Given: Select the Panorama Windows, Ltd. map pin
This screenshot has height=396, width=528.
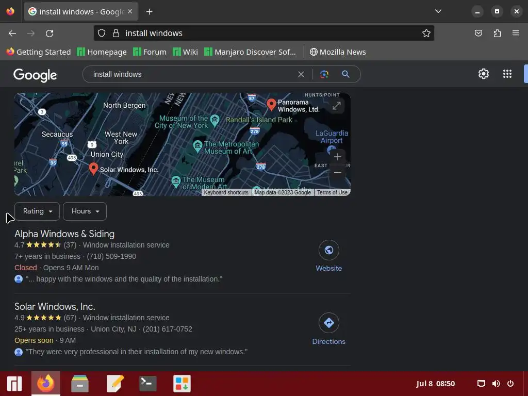Looking at the screenshot, I should [271, 104].
